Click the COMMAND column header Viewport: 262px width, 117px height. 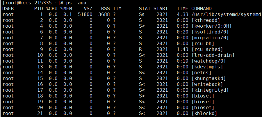point(201,8)
